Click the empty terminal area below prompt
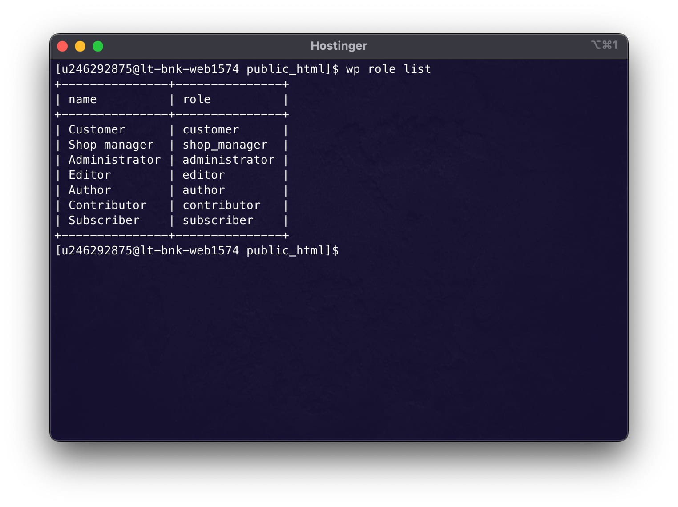The image size is (678, 507). coord(339,347)
